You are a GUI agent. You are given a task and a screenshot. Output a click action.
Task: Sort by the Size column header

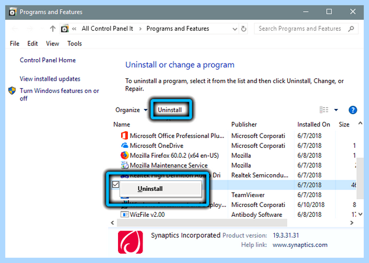(344, 124)
